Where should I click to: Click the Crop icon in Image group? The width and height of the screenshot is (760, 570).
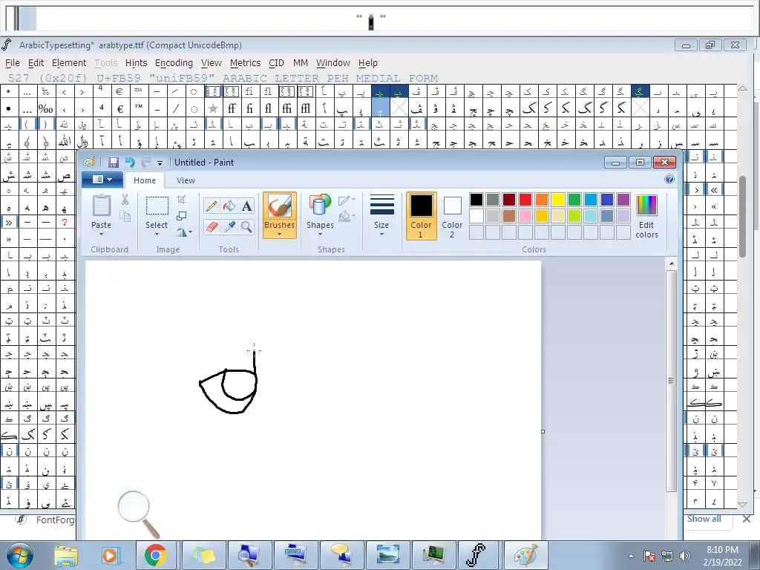pyautogui.click(x=182, y=199)
